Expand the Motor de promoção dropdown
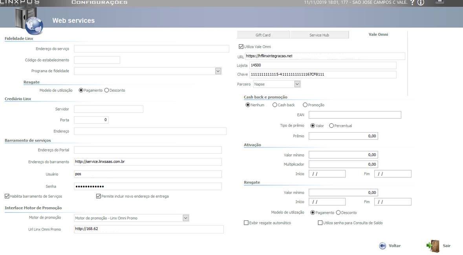463x255 pixels. point(185,218)
